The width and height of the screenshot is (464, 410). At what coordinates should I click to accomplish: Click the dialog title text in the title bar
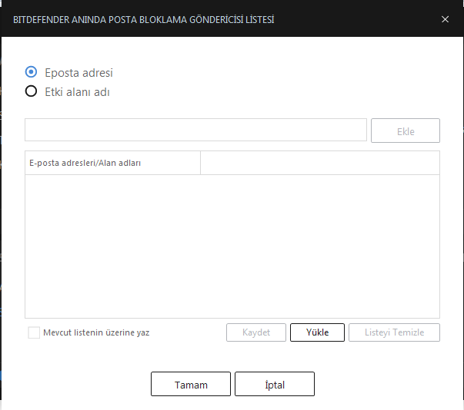(x=144, y=19)
